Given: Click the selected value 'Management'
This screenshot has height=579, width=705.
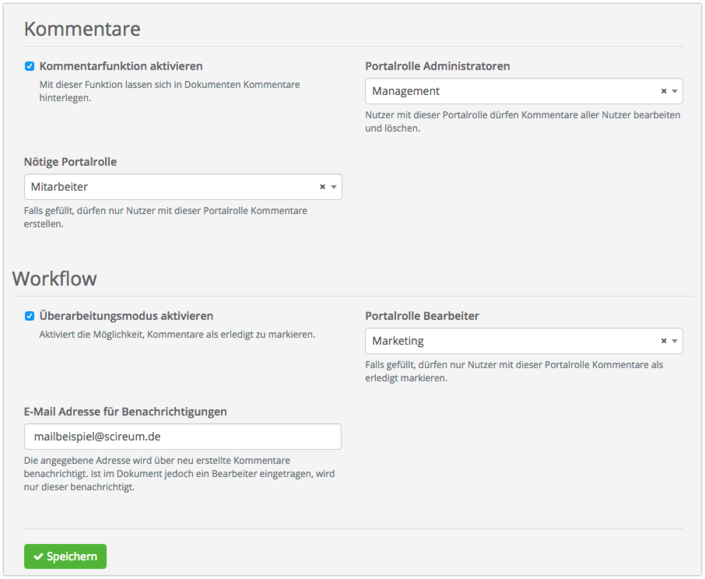Looking at the screenshot, I should pyautogui.click(x=405, y=91).
